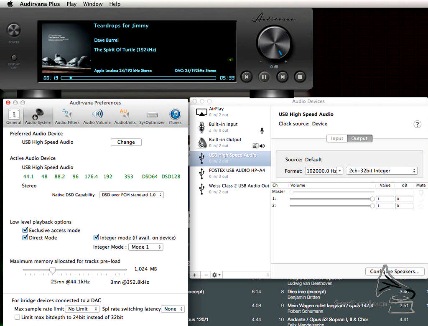Toggle Exclusive access mode checkbox
This screenshot has height=326, width=428.
[x=25, y=230]
